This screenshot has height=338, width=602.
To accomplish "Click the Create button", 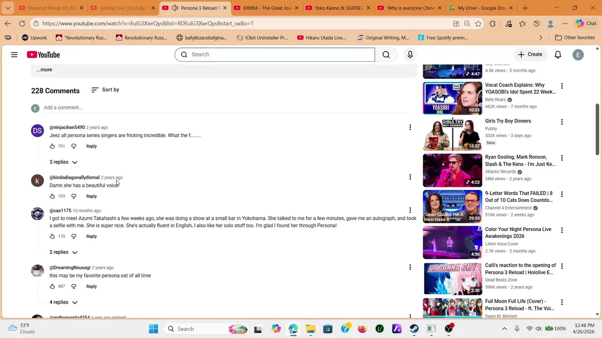I will (x=530, y=54).
